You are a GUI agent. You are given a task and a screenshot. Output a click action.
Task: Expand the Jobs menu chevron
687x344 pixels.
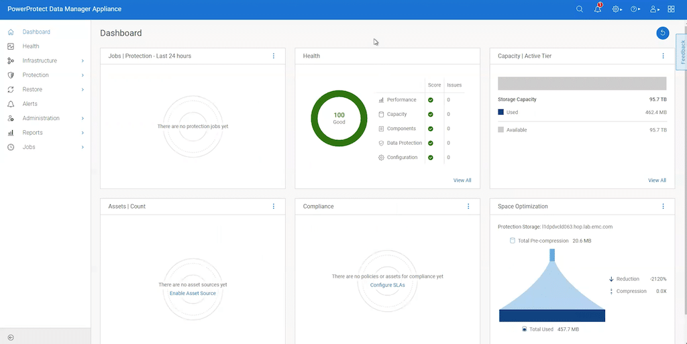tap(83, 147)
